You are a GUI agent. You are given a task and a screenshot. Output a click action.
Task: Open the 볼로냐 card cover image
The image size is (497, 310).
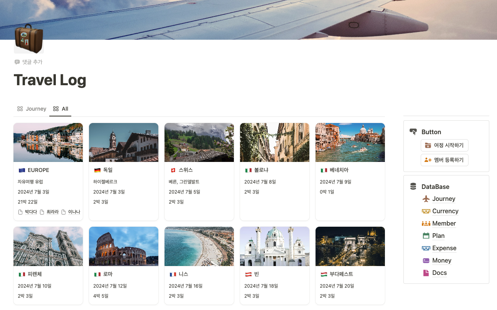click(275, 142)
